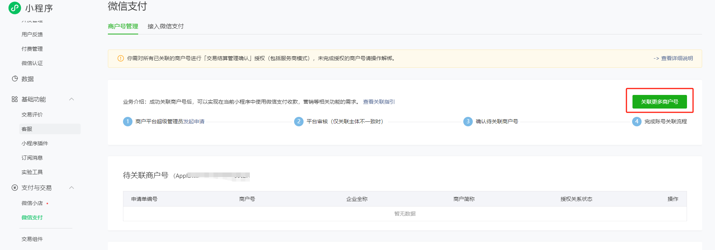Click the 数据 pie chart icon
The image size is (715, 250).
tap(15, 79)
